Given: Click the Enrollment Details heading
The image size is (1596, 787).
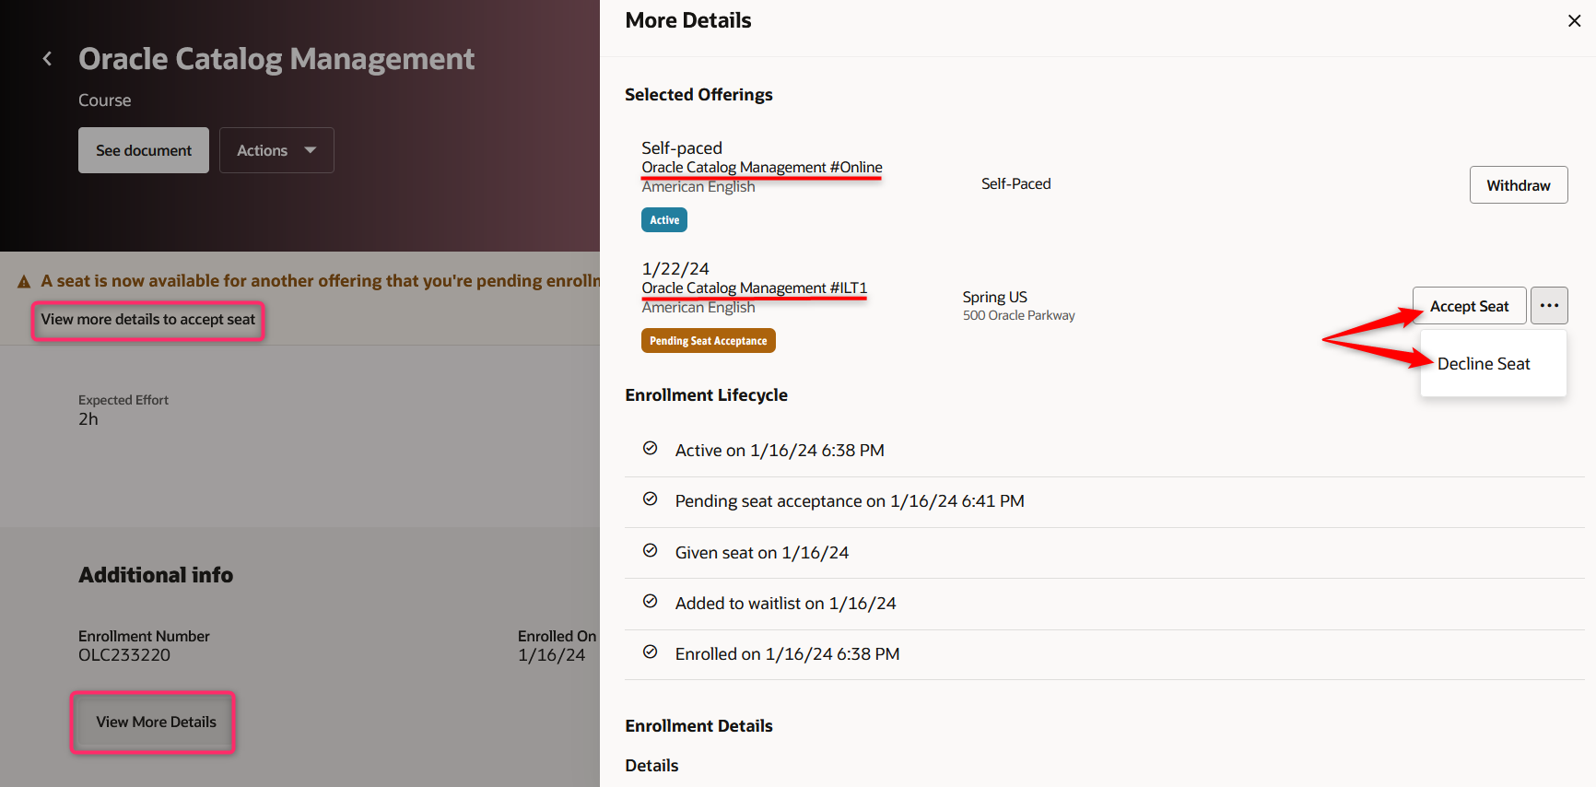Looking at the screenshot, I should (x=699, y=726).
